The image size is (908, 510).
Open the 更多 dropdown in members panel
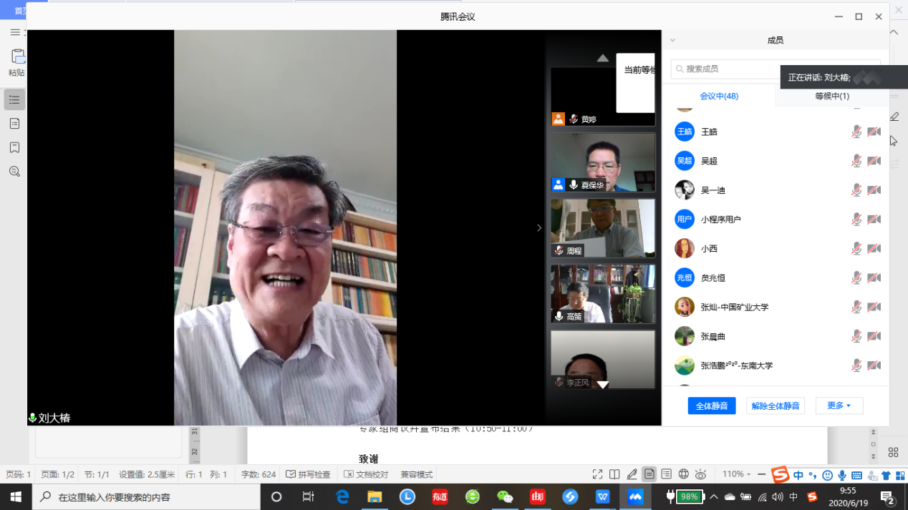tap(839, 406)
